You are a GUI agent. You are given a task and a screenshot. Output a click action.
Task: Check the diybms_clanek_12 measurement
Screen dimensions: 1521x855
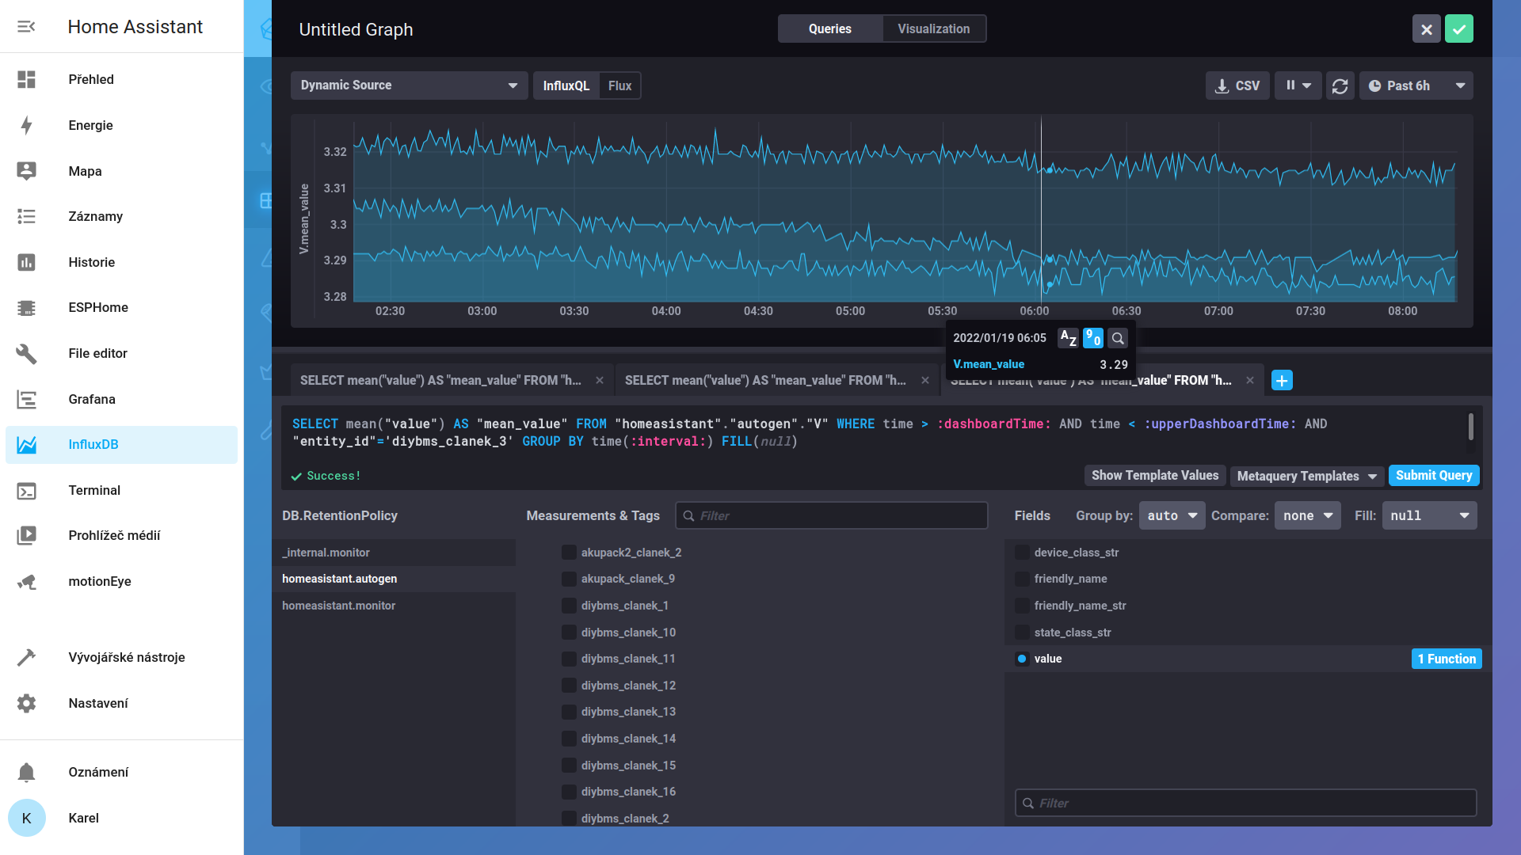(x=569, y=686)
